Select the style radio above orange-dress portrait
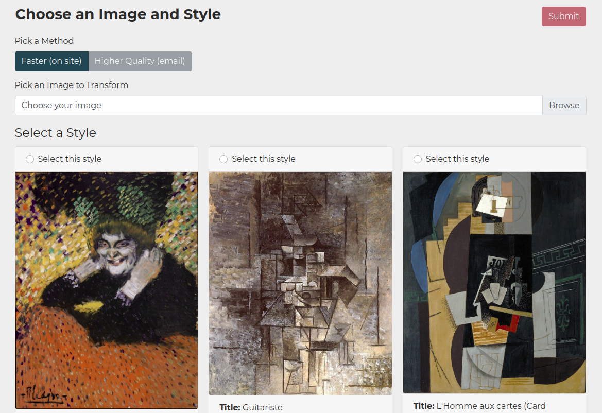This screenshot has width=602, height=413. [29, 159]
